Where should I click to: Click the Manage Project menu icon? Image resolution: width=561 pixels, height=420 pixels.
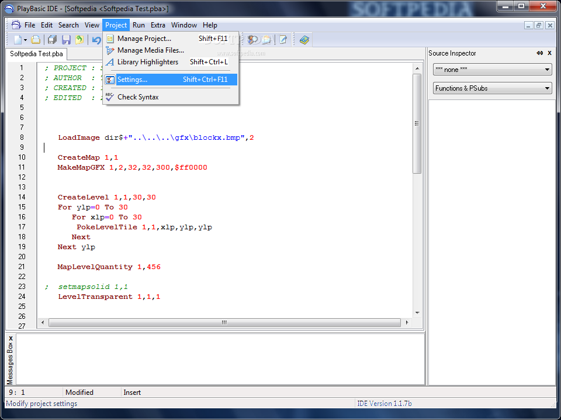[110, 38]
